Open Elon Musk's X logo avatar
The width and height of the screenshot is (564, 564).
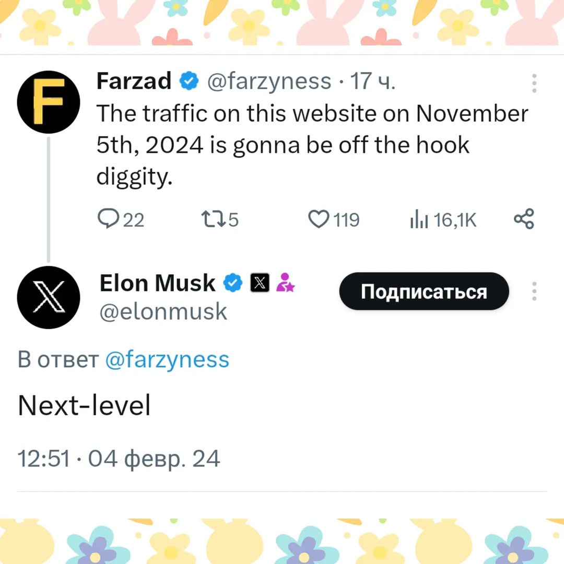pyautogui.click(x=49, y=297)
